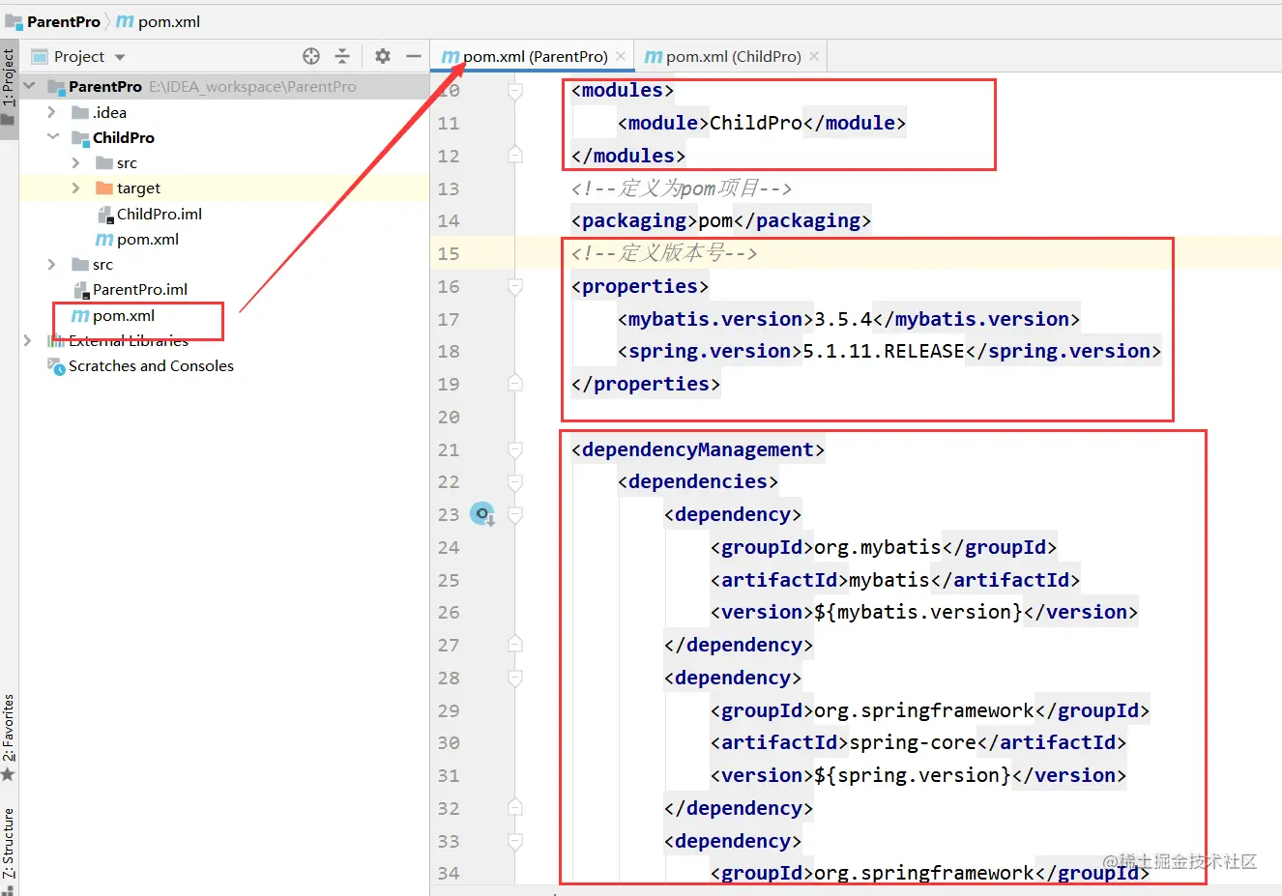Expand the src folder under ChildPro
This screenshot has width=1282, height=896.
tap(76, 162)
